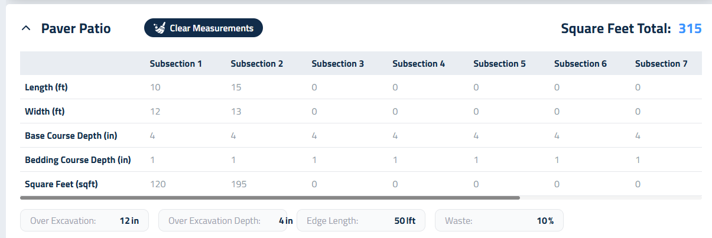Click the broom icon in Clear Measurements

(x=159, y=28)
